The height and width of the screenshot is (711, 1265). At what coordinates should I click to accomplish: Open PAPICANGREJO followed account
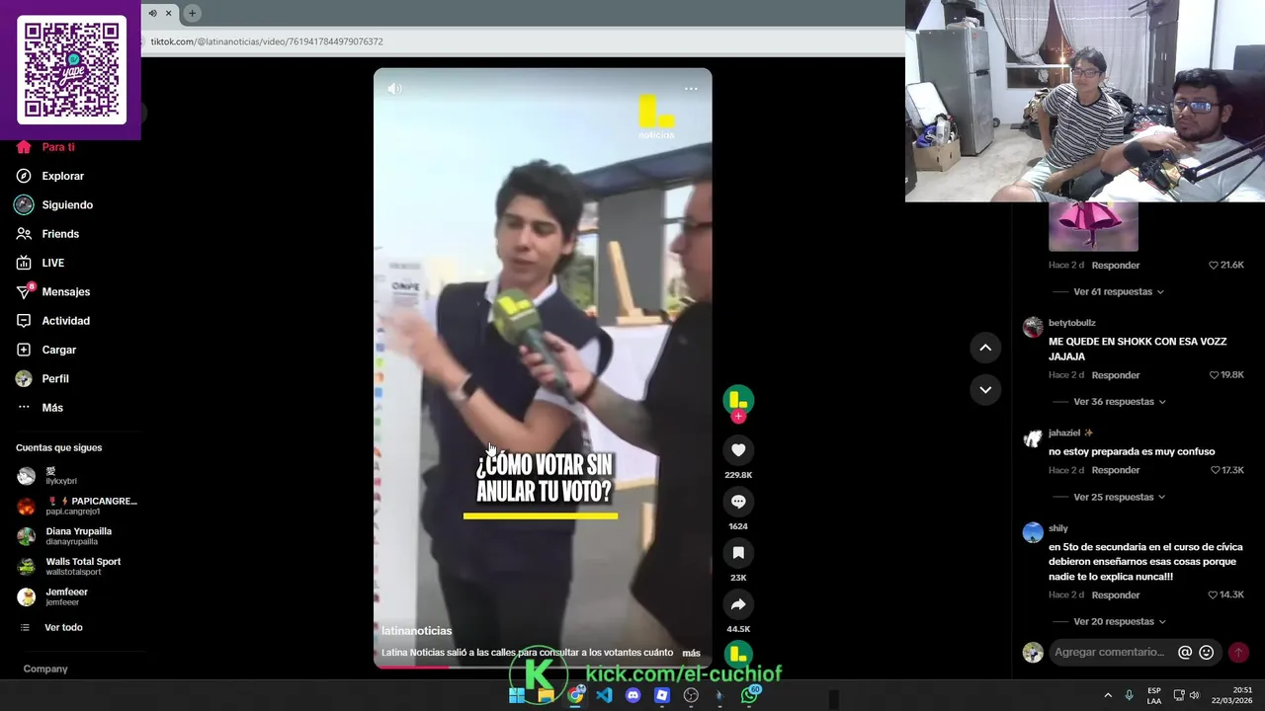click(77, 506)
